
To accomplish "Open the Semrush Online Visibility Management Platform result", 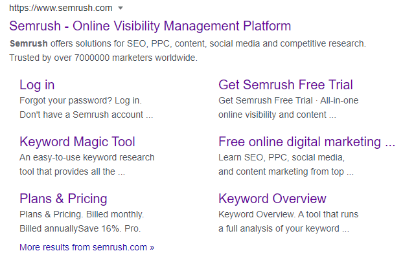I will coord(150,26).
